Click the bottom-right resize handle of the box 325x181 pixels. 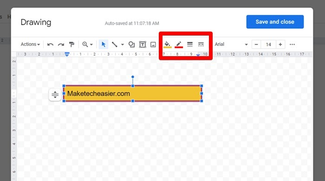click(201, 101)
